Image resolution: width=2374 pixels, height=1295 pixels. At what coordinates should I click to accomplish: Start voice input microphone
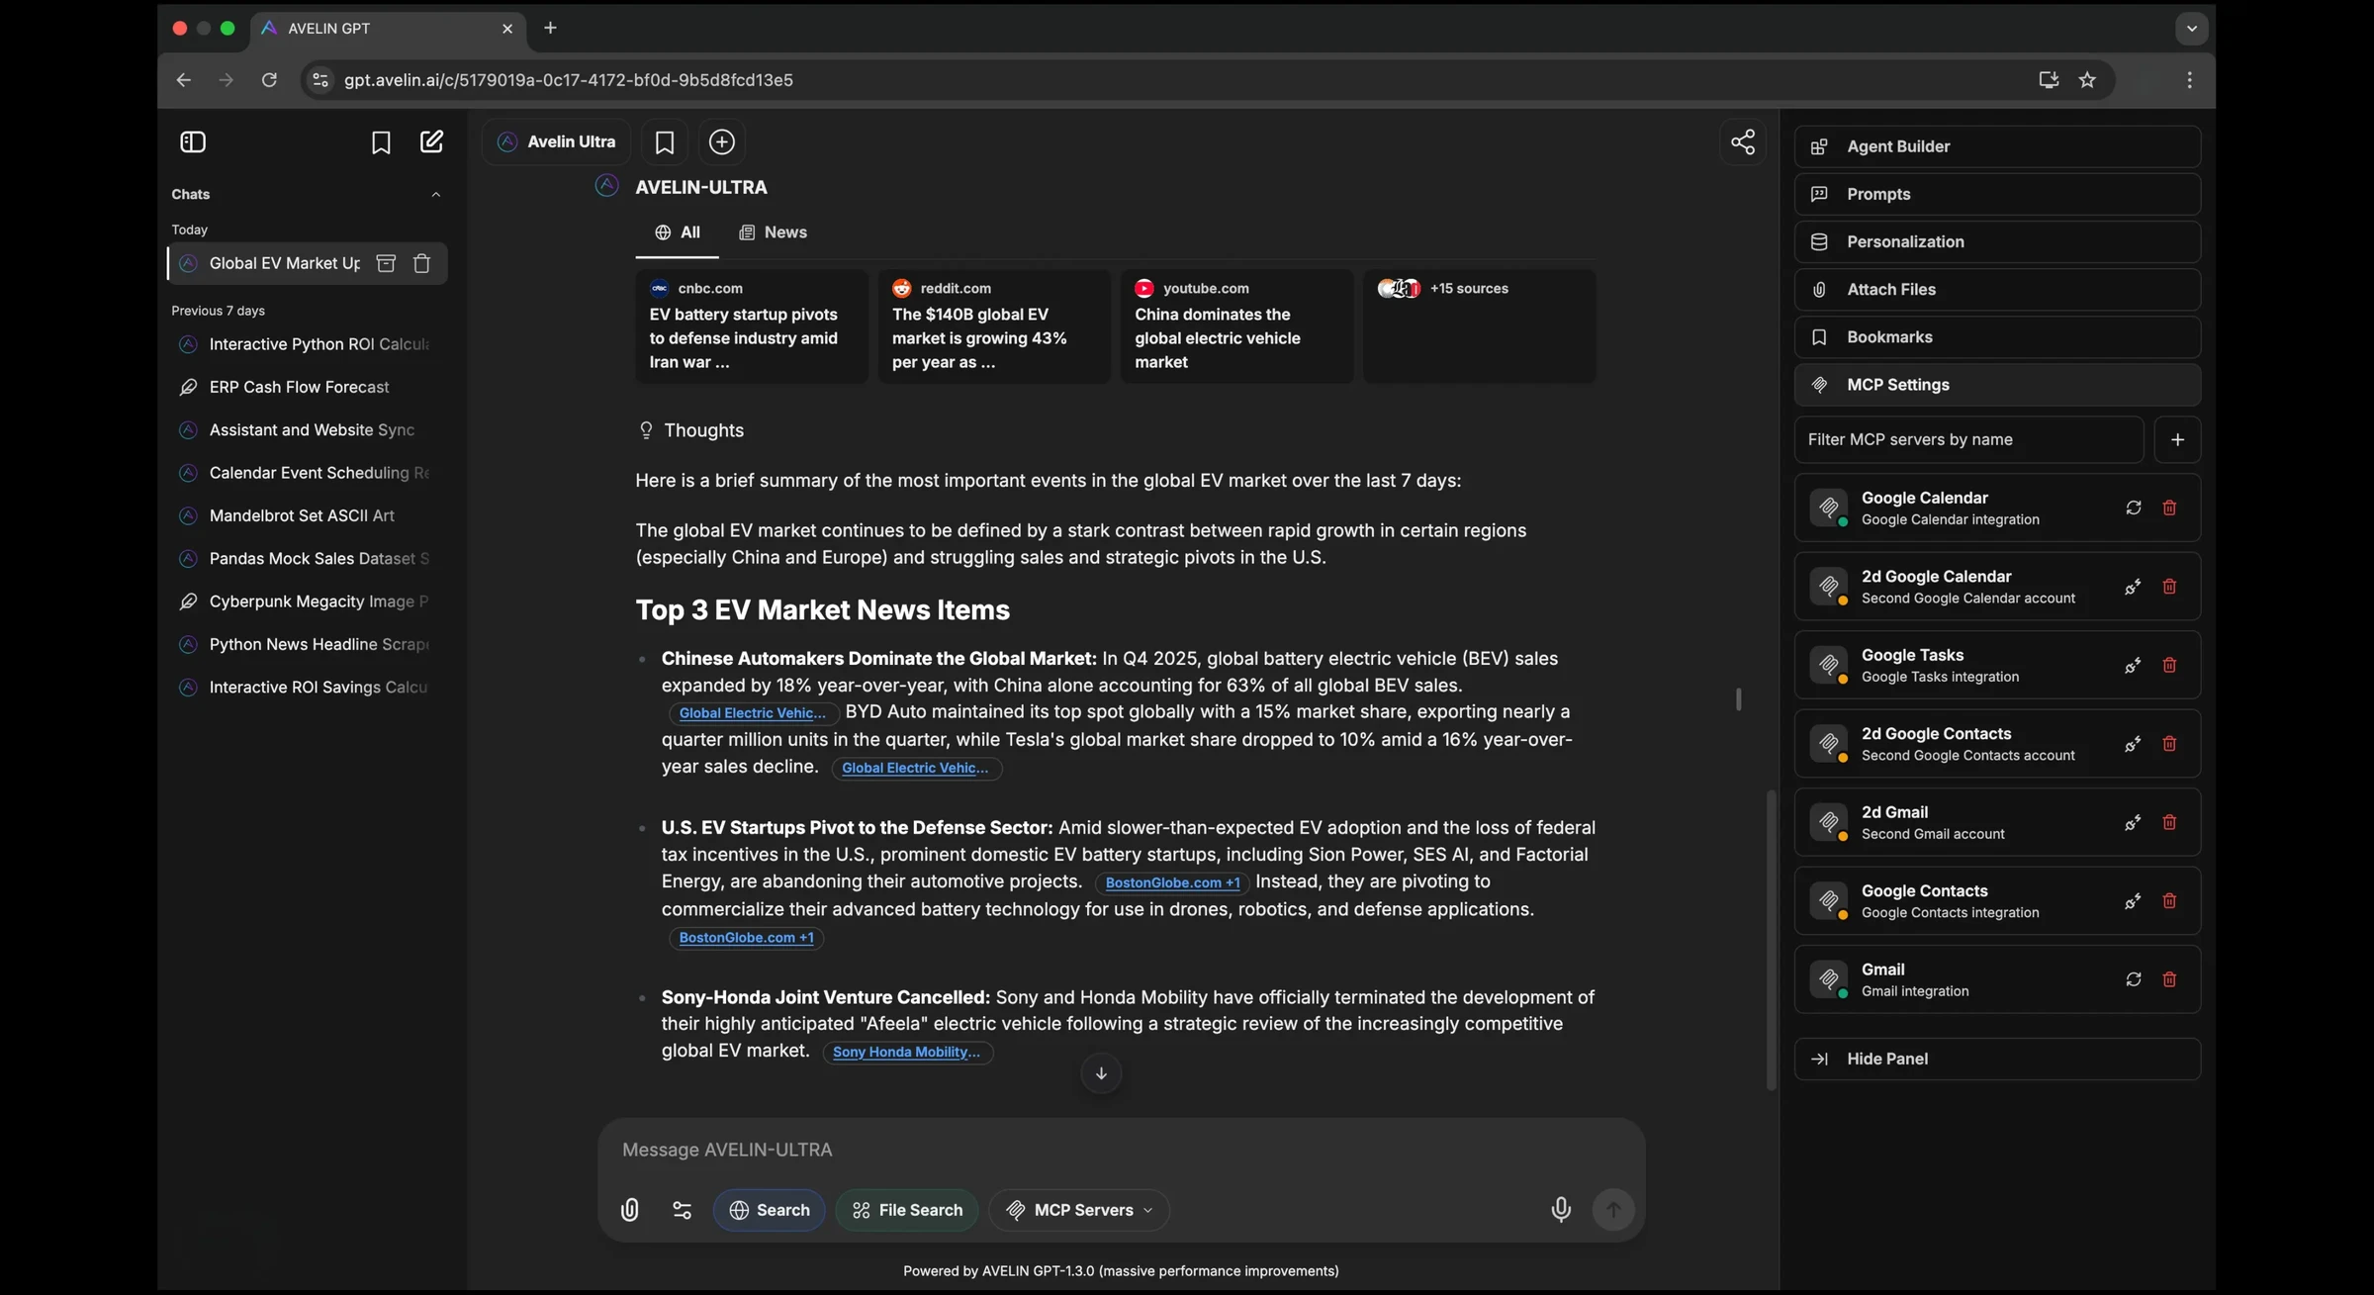point(1560,1210)
